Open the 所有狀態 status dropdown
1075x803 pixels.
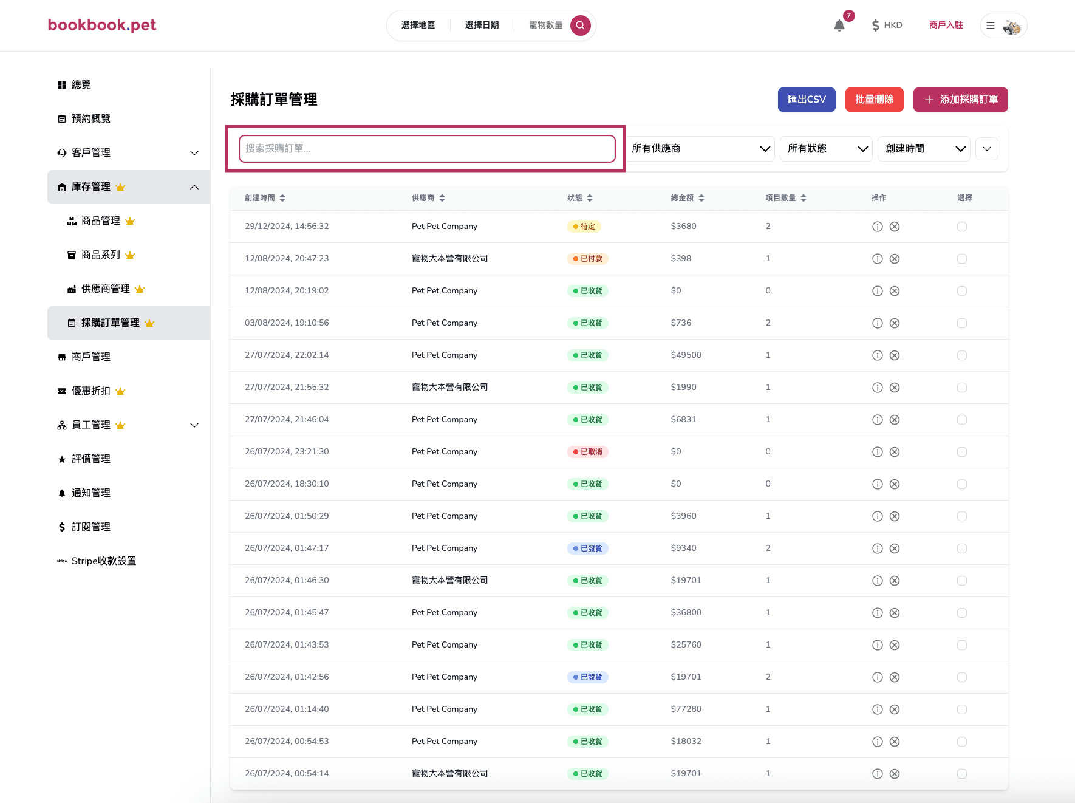tap(827, 149)
